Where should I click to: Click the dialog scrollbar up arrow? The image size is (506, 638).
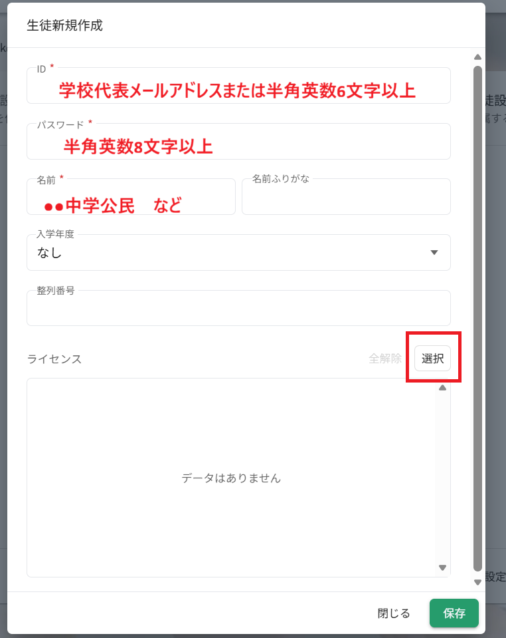(477, 57)
